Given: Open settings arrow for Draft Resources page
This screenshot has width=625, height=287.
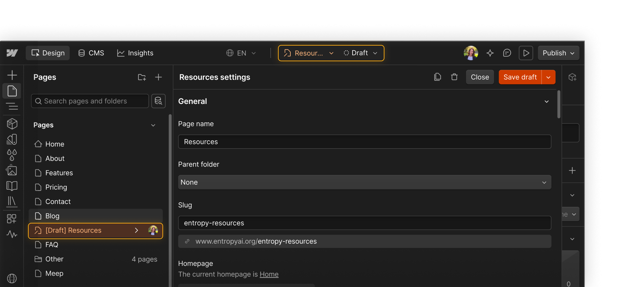Looking at the screenshot, I should click(137, 230).
